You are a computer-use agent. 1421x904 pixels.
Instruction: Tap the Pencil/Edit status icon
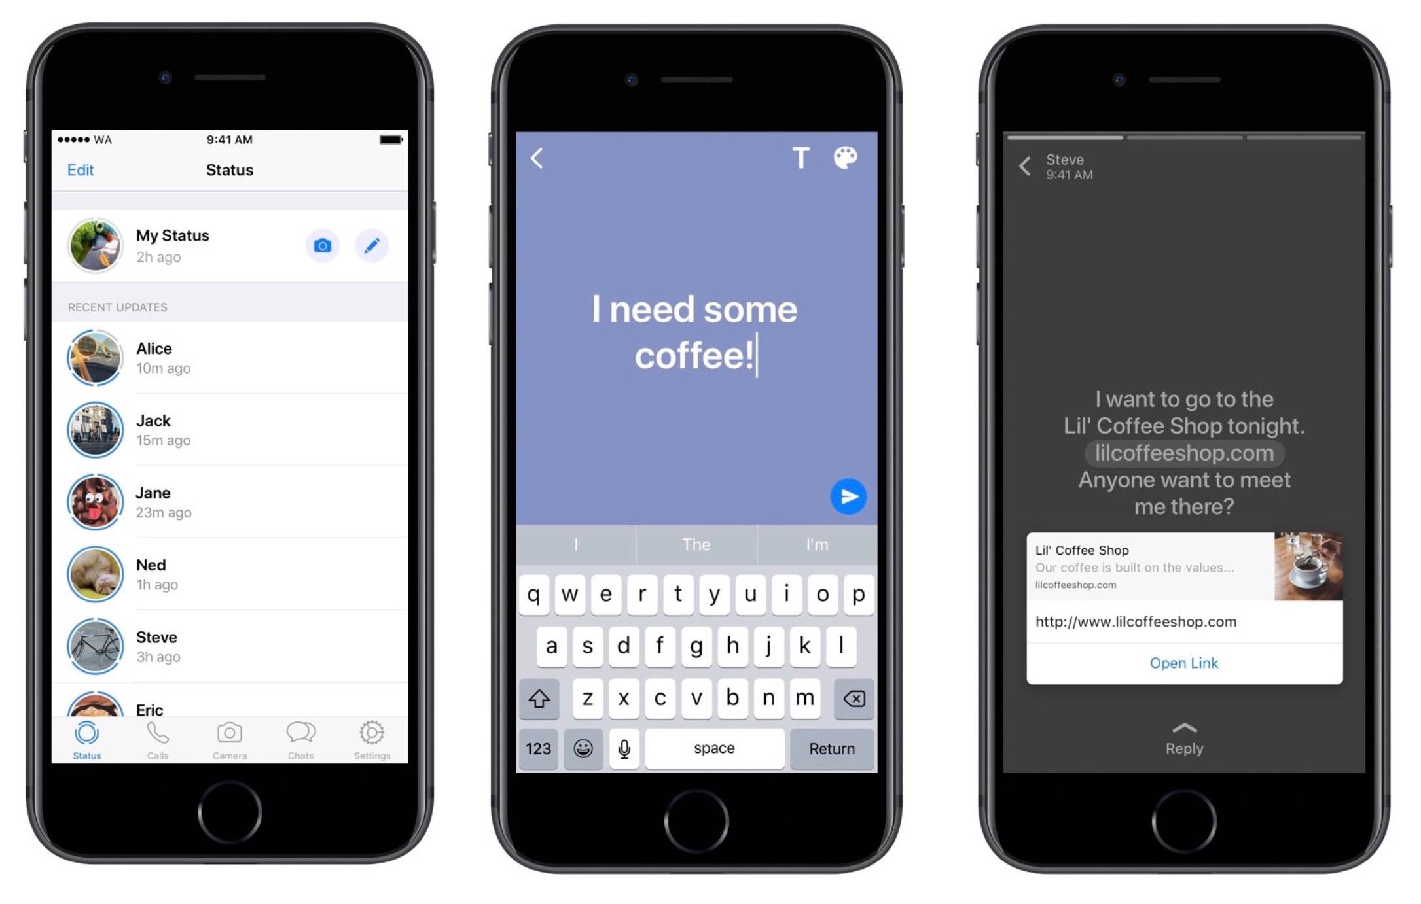pyautogui.click(x=370, y=245)
